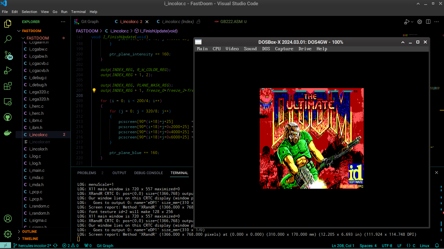Open the Manage gear in activity bar
This screenshot has height=249, width=444.
8,234
